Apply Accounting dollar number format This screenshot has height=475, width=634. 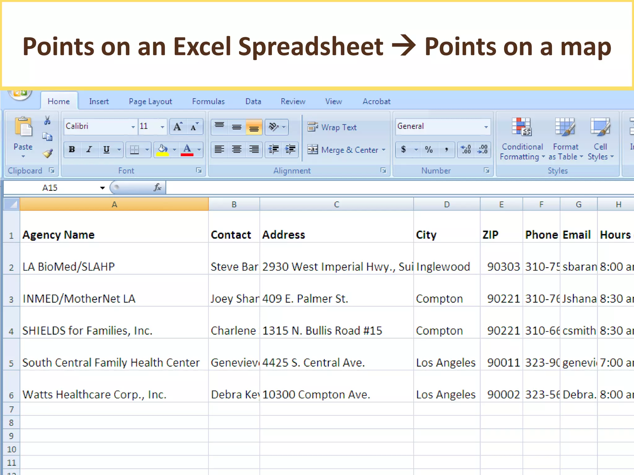point(403,150)
